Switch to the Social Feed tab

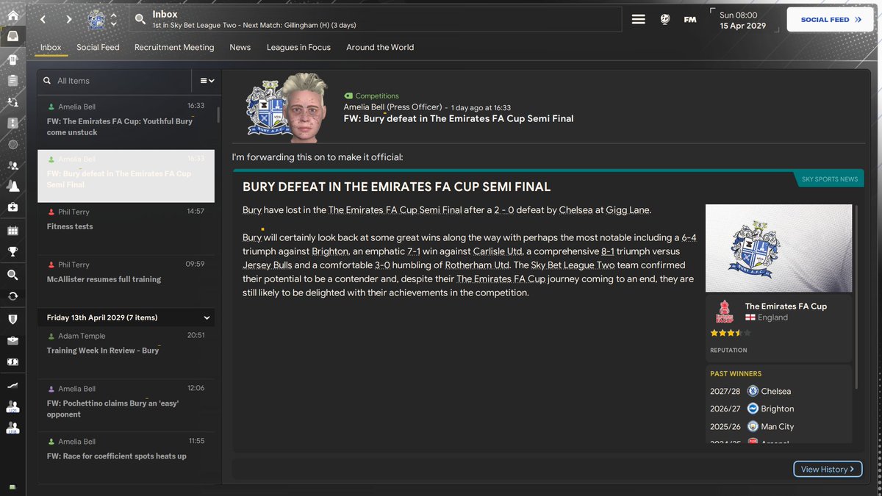point(98,47)
